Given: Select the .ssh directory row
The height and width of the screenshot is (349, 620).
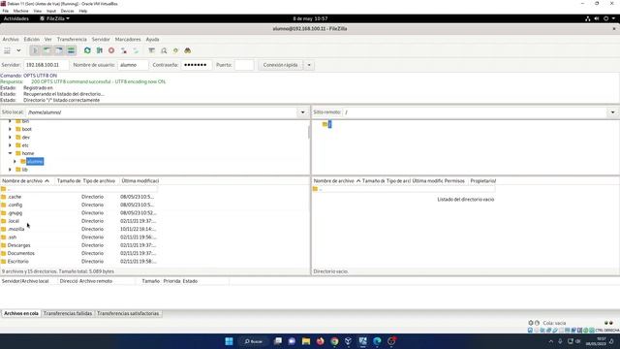Looking at the screenshot, I should click(x=79, y=237).
